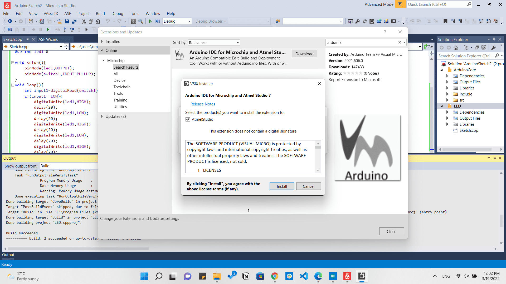
Task: Click the Save floppy disk icon
Action: (x=67, y=21)
